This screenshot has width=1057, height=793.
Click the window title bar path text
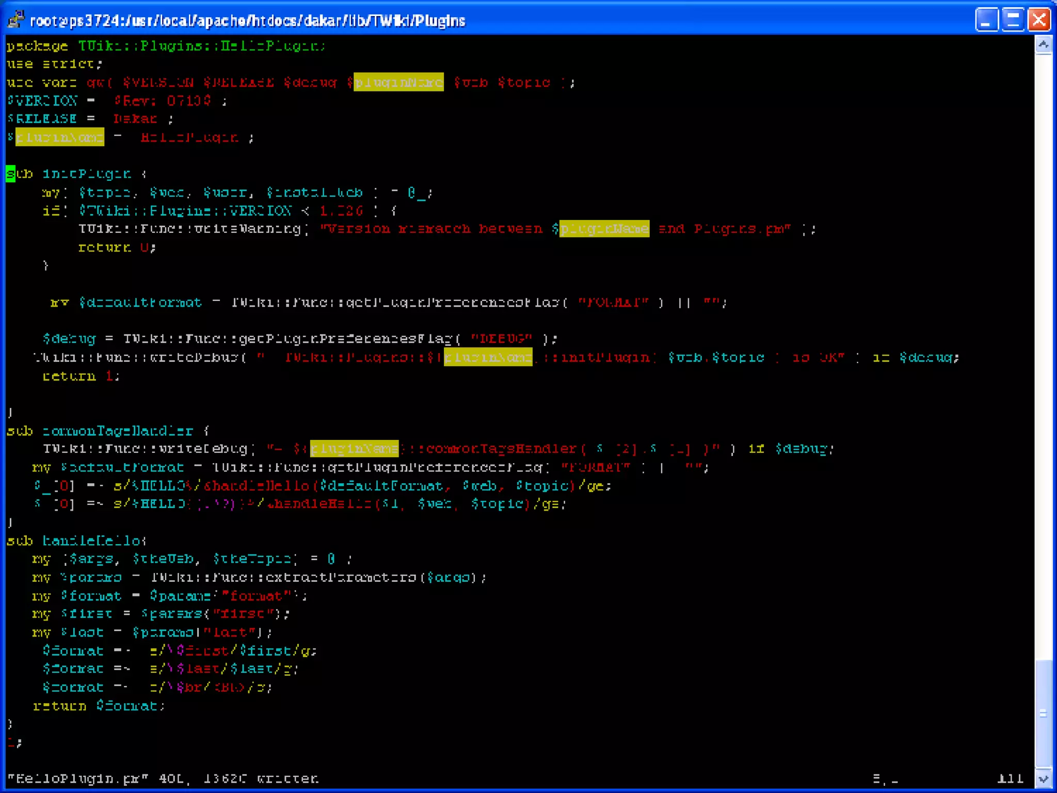coord(248,21)
